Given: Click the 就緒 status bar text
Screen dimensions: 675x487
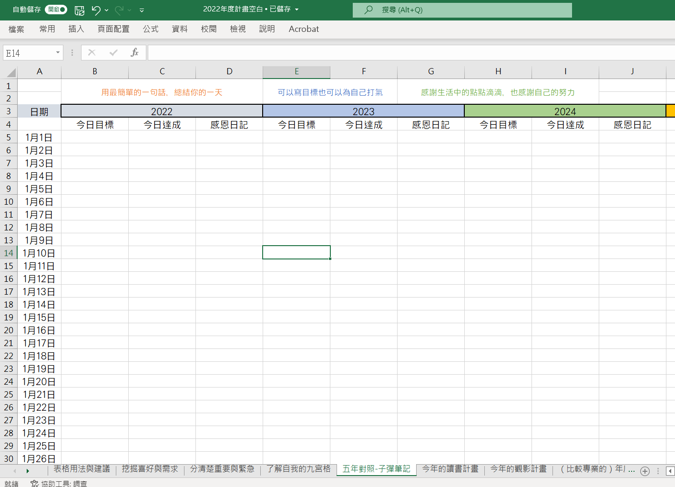Looking at the screenshot, I should pos(11,484).
